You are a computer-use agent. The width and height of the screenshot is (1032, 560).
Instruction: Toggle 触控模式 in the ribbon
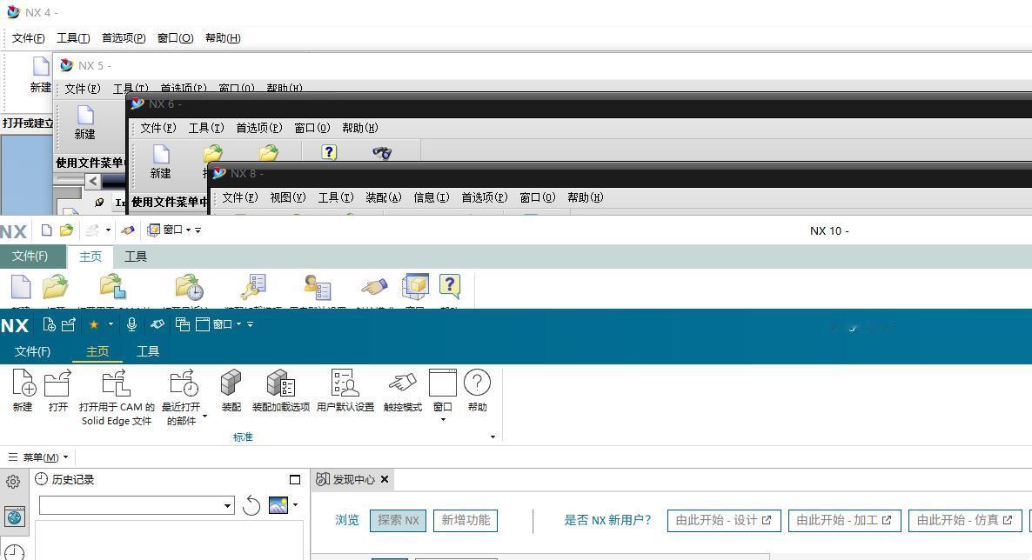click(x=403, y=391)
